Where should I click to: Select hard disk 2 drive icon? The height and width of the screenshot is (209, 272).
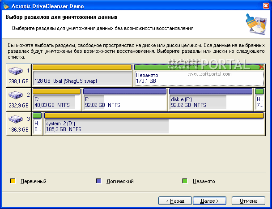pos(16,95)
